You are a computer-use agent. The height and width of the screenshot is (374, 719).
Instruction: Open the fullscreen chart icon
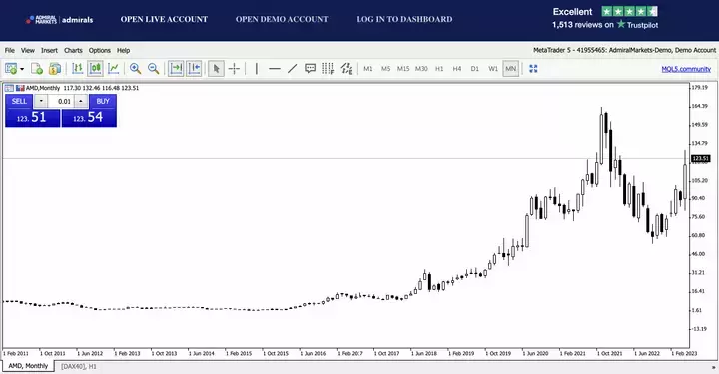[x=533, y=69]
